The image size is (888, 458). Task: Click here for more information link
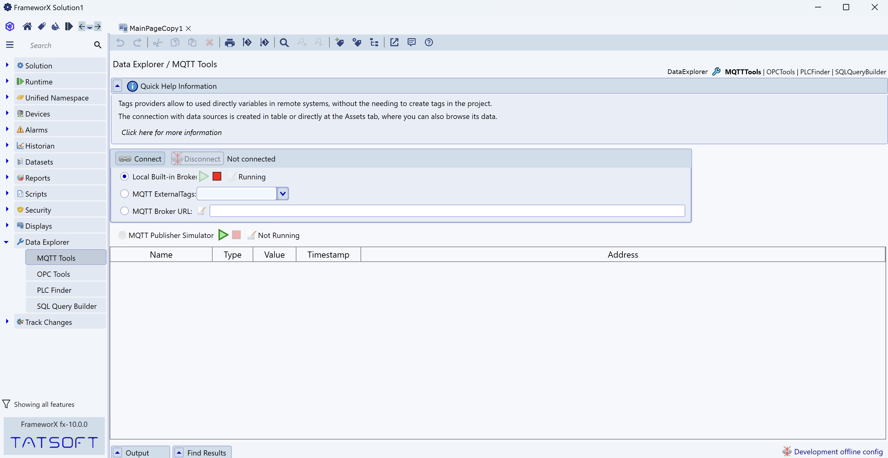point(171,133)
